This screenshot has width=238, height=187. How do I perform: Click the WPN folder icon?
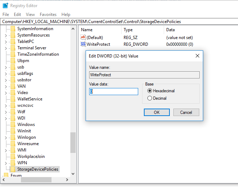[13, 163]
